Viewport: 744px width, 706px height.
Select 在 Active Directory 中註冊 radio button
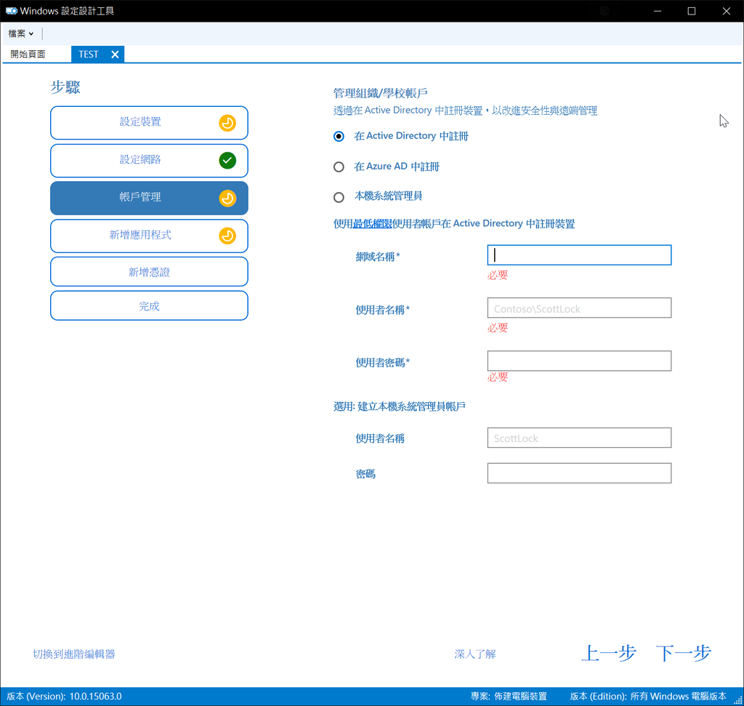tap(339, 136)
